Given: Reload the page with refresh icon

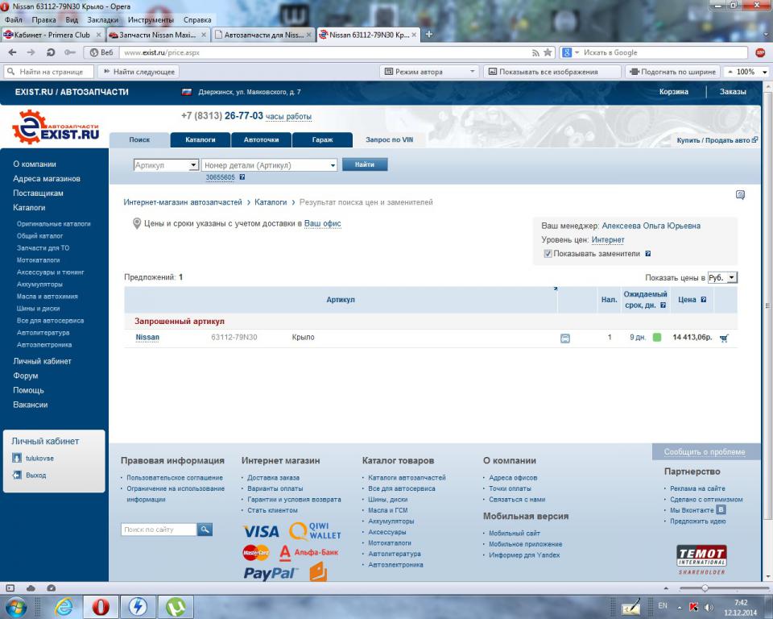Looking at the screenshot, I should [x=51, y=52].
